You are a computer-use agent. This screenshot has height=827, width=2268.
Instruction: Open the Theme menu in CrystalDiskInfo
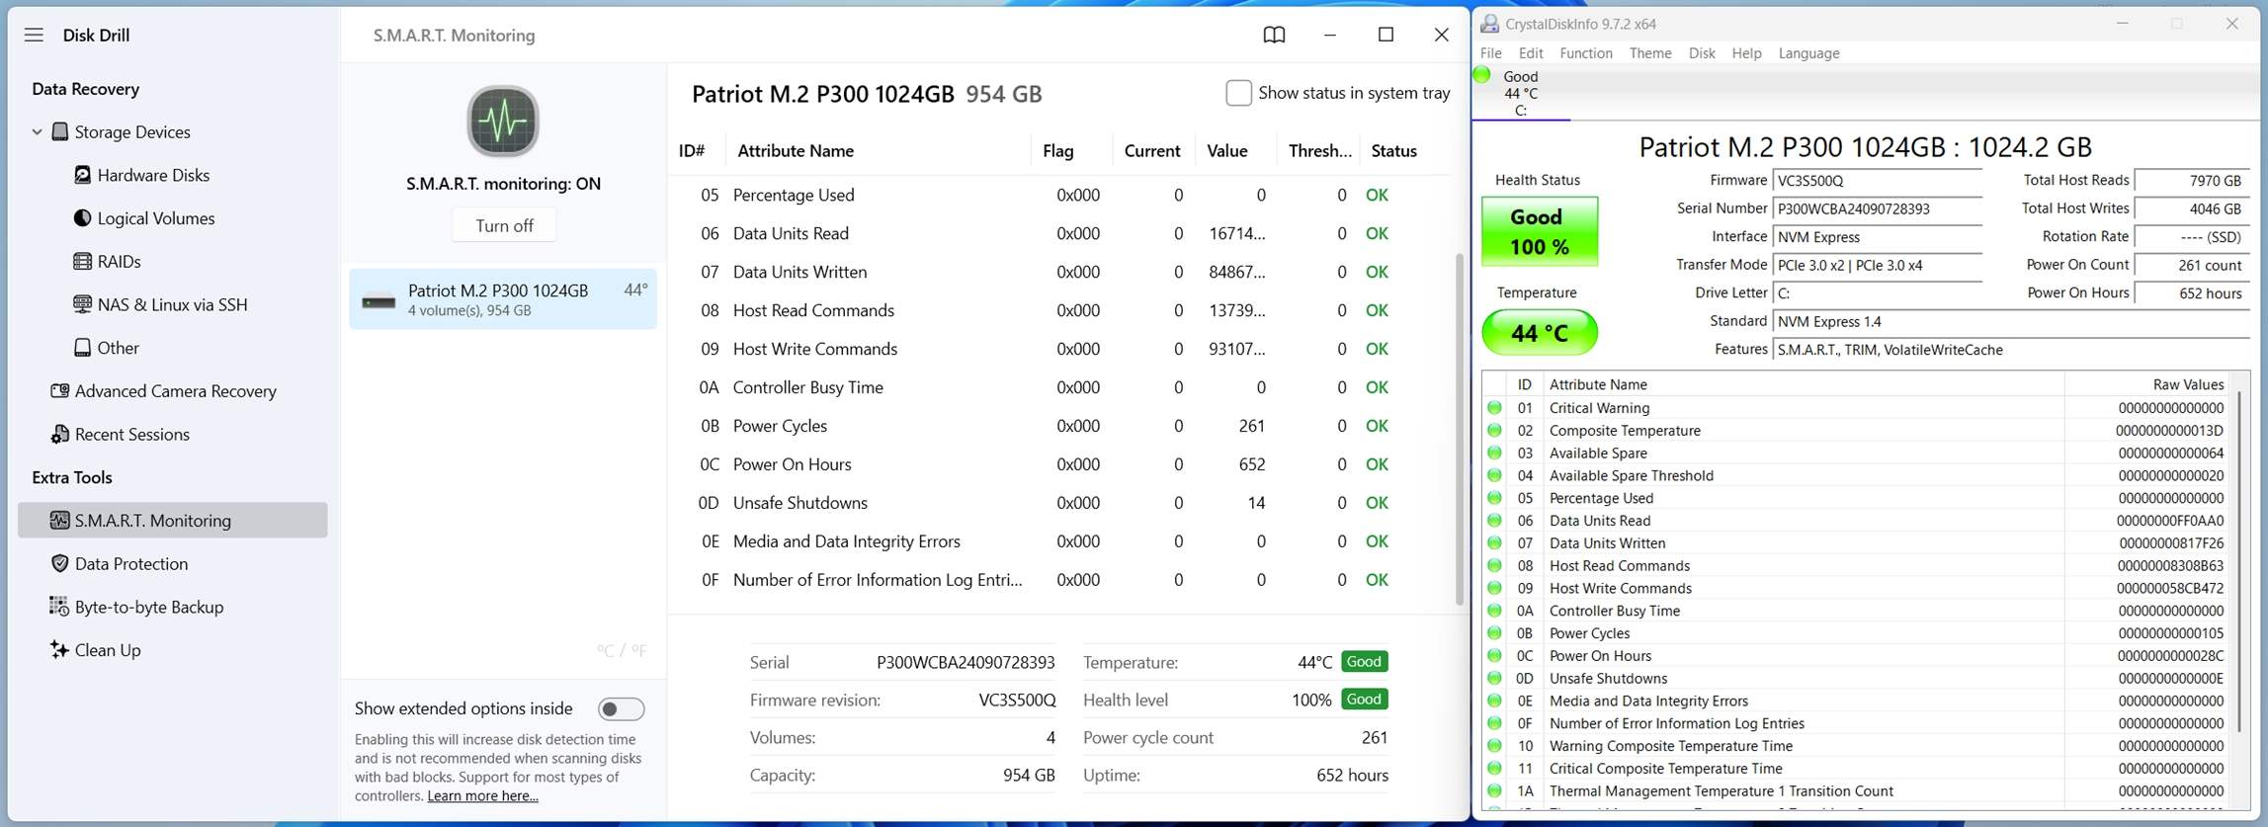point(1649,53)
